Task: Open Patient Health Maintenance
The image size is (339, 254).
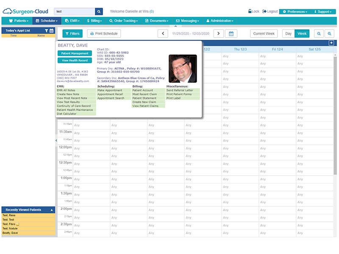Action: click(76, 110)
